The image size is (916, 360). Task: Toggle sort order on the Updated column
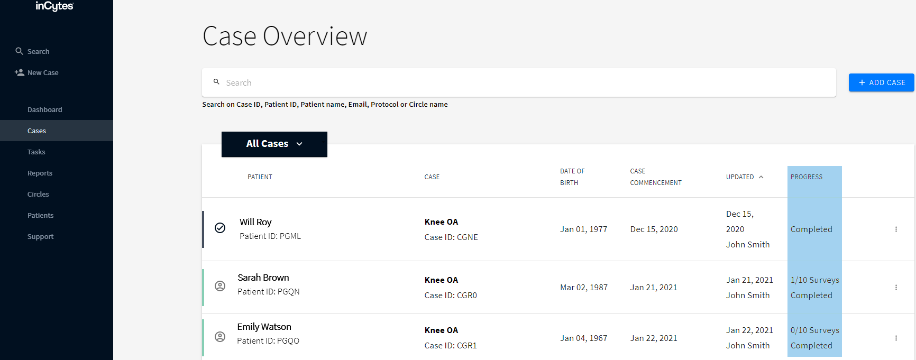(x=745, y=177)
